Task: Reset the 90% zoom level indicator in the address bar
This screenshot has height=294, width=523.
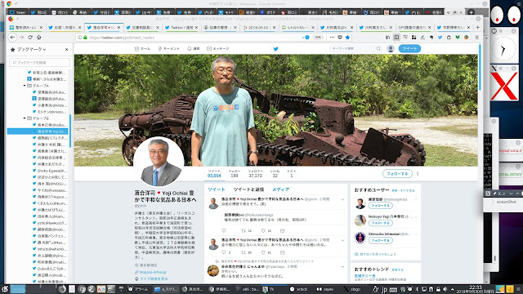Action: (x=318, y=38)
